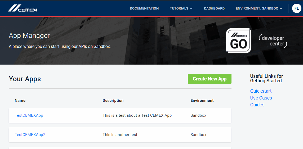Screen dimensions: 303x149
Task: Click Sandbox cell in TestCEMEXApp2 row
Action: click(x=198, y=135)
